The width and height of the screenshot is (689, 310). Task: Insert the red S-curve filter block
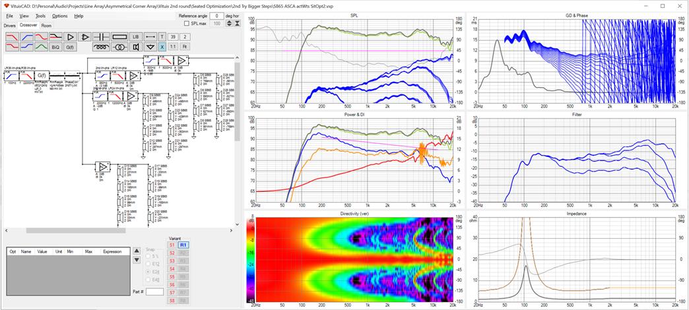[x=41, y=36]
